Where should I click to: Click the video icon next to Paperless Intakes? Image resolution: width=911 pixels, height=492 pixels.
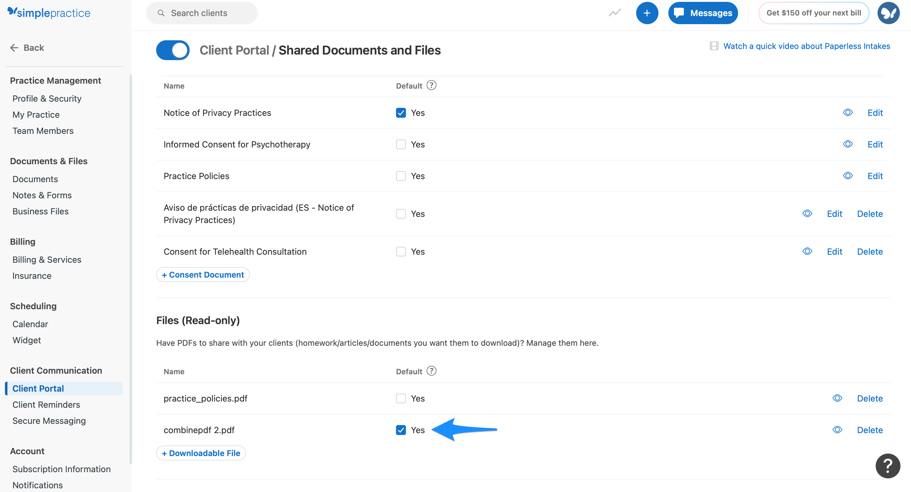point(715,46)
